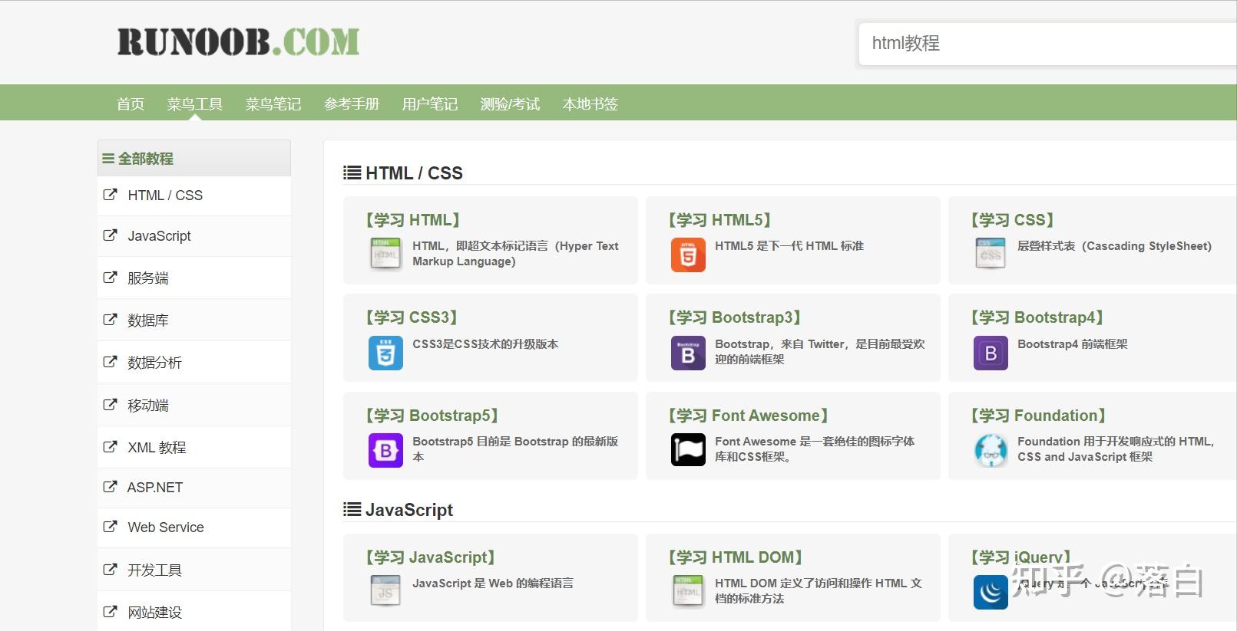Click the external link icon beside 移动端
This screenshot has width=1237, height=631.
(x=111, y=405)
